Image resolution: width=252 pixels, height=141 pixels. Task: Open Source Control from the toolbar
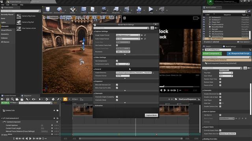coord(59,9)
